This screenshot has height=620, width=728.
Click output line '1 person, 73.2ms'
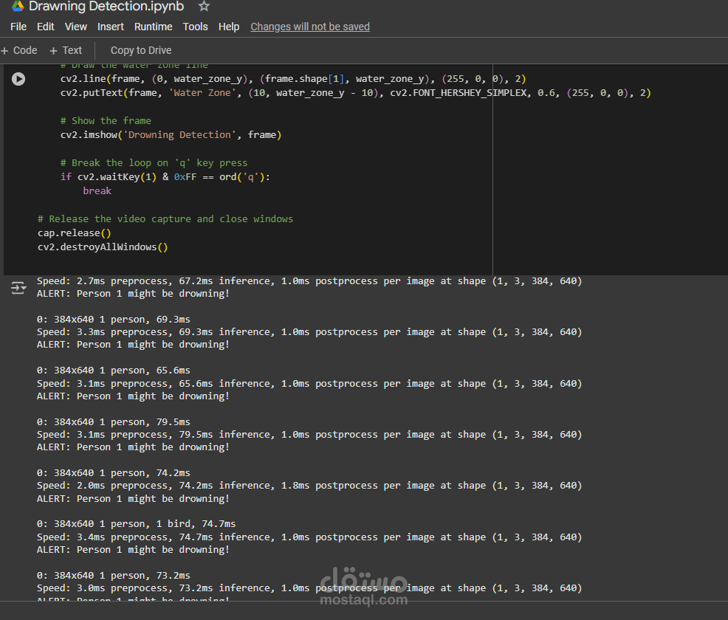113,576
